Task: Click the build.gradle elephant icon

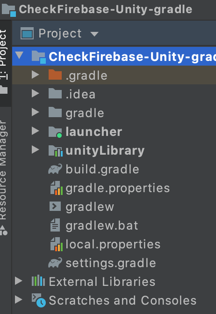Action: pos(55,169)
